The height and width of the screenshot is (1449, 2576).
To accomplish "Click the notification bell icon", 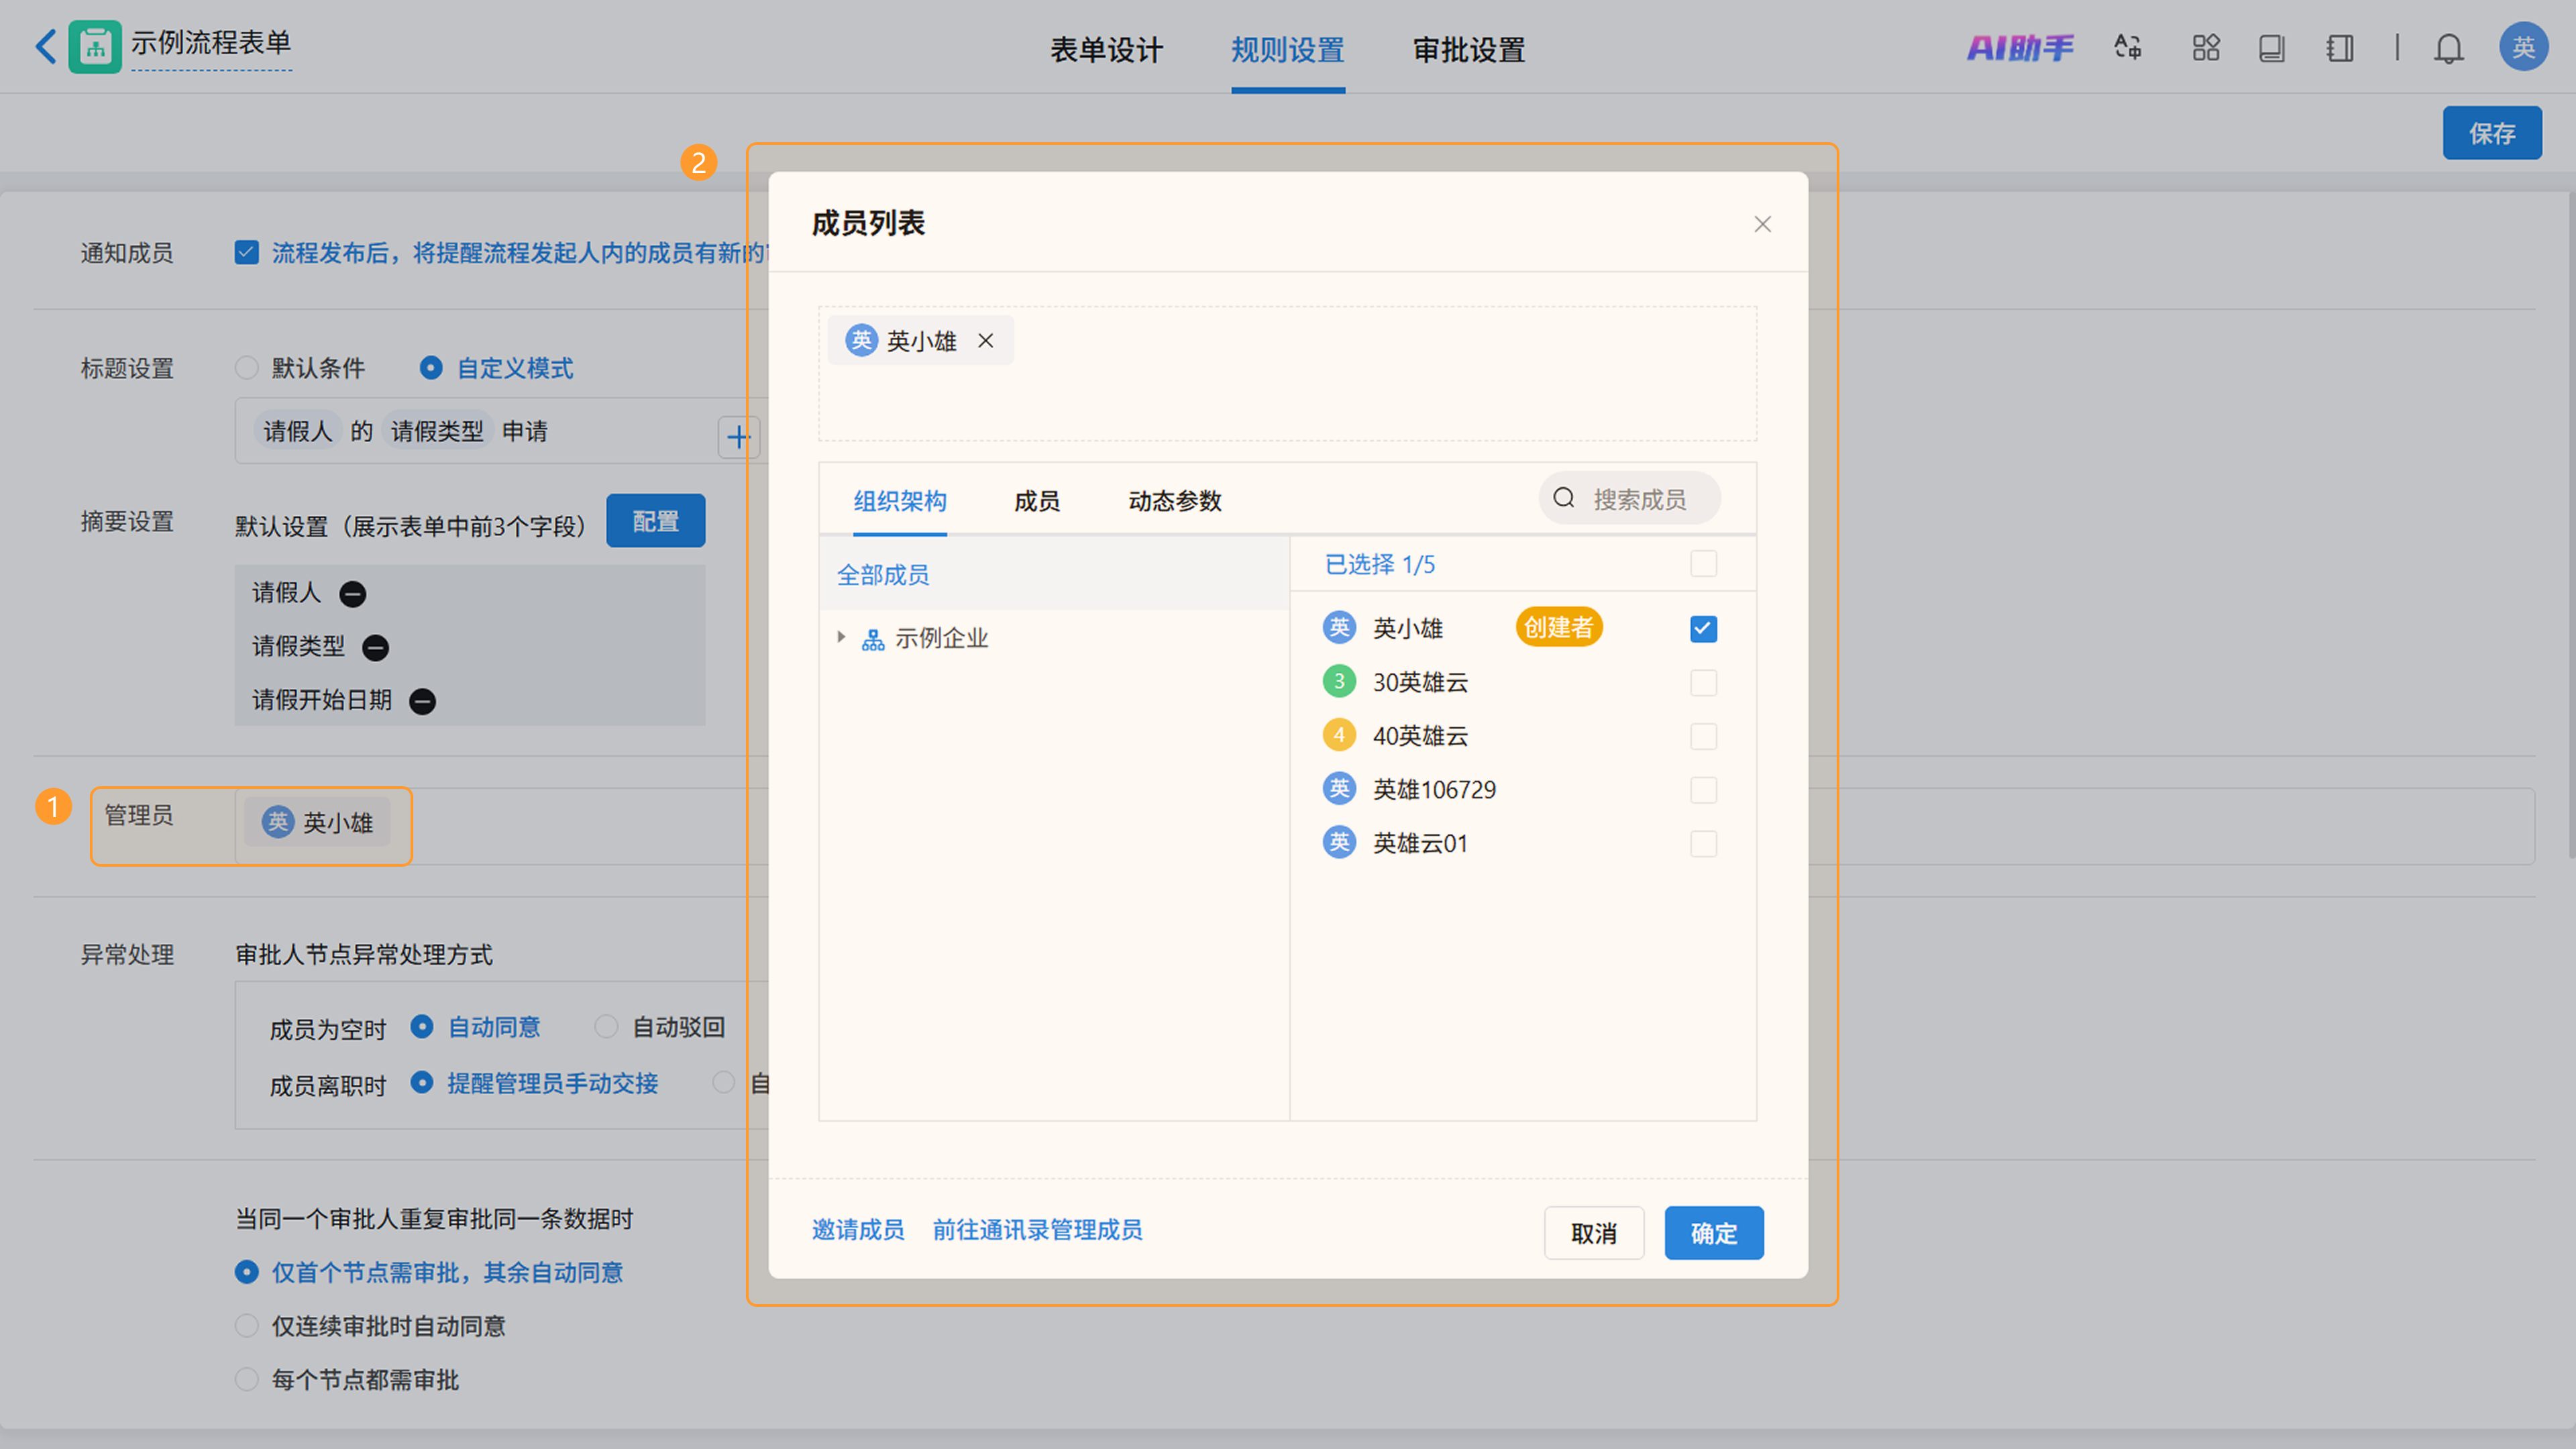I will coord(2448,48).
